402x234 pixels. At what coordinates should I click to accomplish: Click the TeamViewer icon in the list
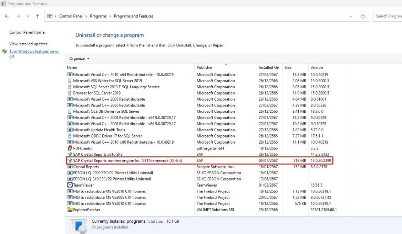tap(70, 185)
